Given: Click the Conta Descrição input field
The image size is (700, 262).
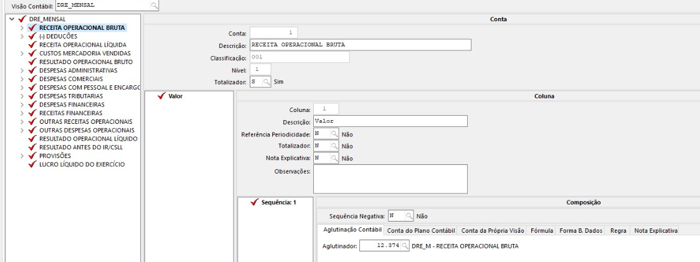Looking at the screenshot, I should (360, 45).
